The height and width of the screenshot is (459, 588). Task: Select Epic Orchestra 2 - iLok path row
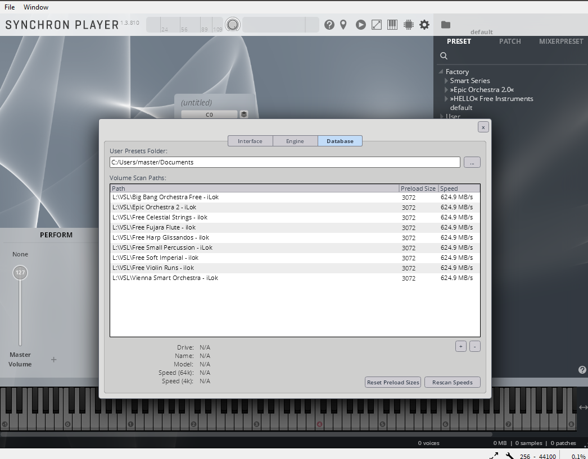(295, 208)
